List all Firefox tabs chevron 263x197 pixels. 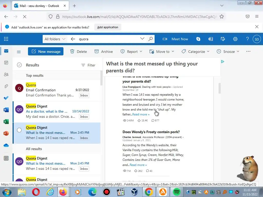click(222, 6)
